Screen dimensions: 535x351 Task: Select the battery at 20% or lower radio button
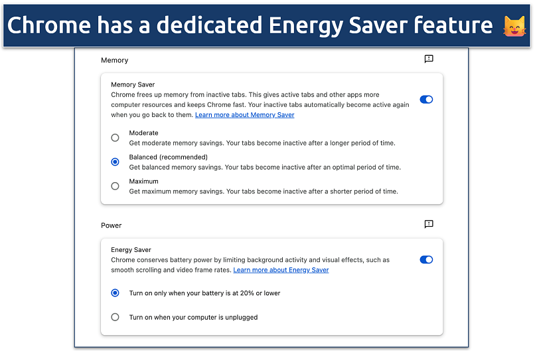pyautogui.click(x=115, y=292)
